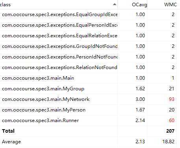Click the sort arrow in class column header
The image size is (180, 148).
click(x=115, y=4)
